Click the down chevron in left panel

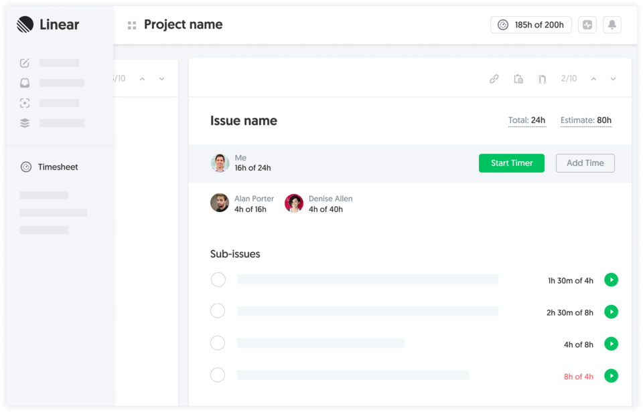161,79
